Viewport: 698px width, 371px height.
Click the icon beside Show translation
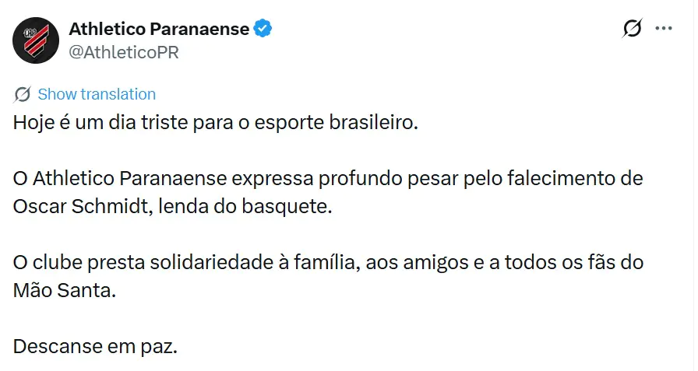pyautogui.click(x=23, y=95)
